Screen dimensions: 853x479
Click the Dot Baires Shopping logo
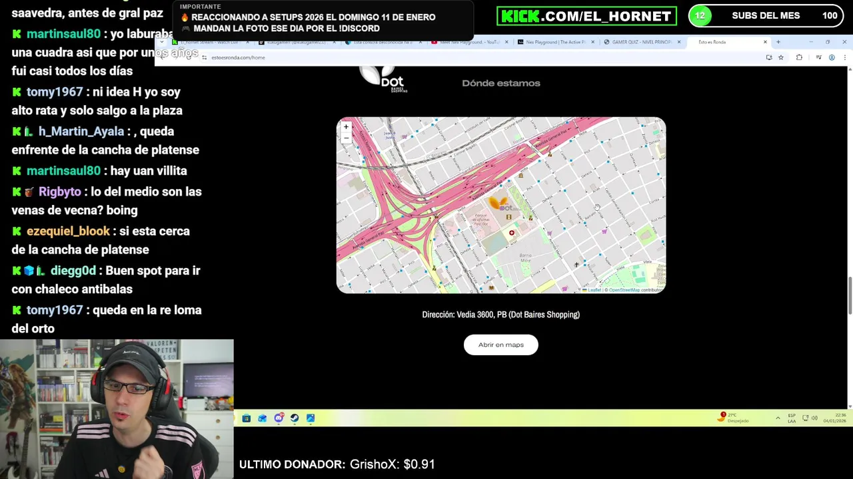point(384,79)
